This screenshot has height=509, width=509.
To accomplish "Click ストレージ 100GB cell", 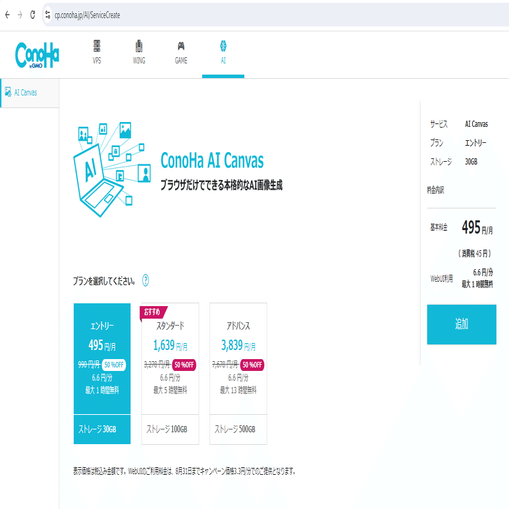I will point(170,429).
